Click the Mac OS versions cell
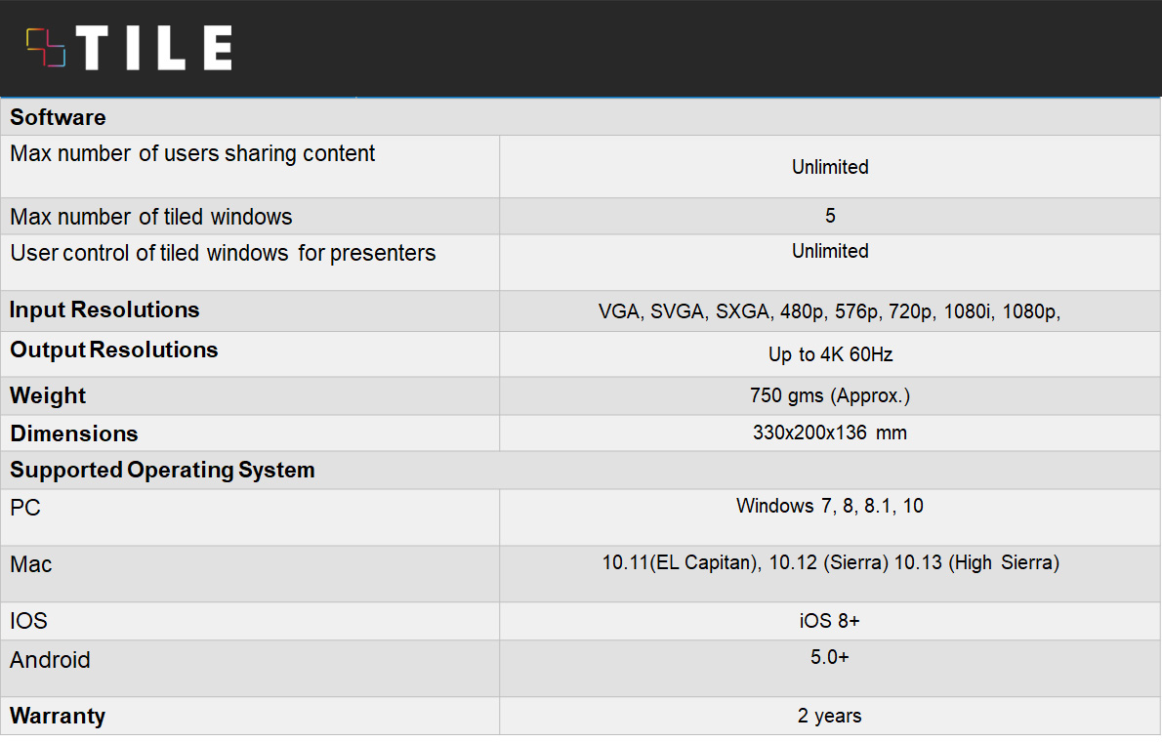The height and width of the screenshot is (742, 1162). tap(830, 562)
